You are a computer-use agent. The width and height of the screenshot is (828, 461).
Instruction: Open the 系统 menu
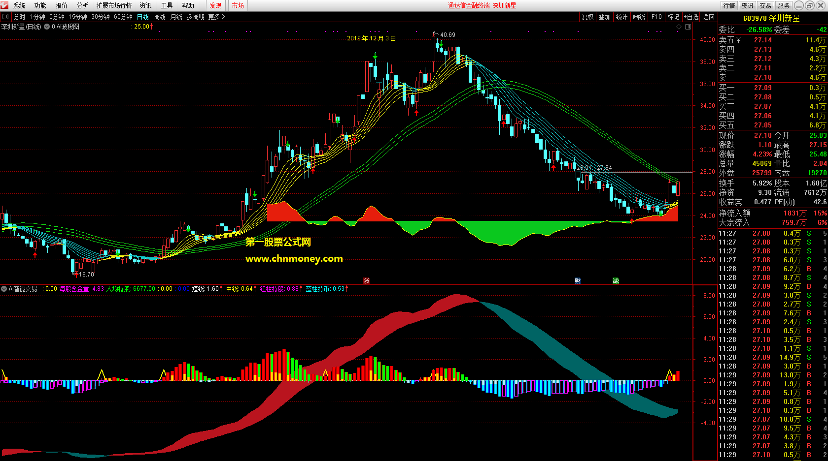coord(19,5)
